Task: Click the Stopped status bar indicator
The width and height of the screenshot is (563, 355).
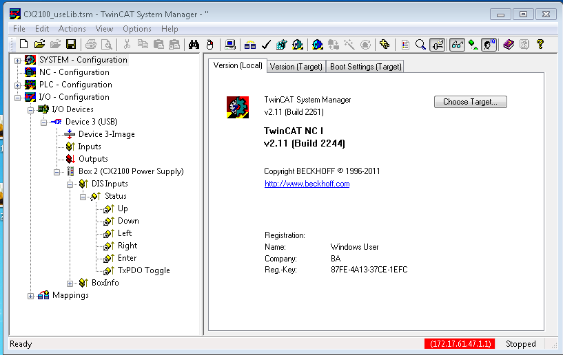Action: click(x=521, y=344)
